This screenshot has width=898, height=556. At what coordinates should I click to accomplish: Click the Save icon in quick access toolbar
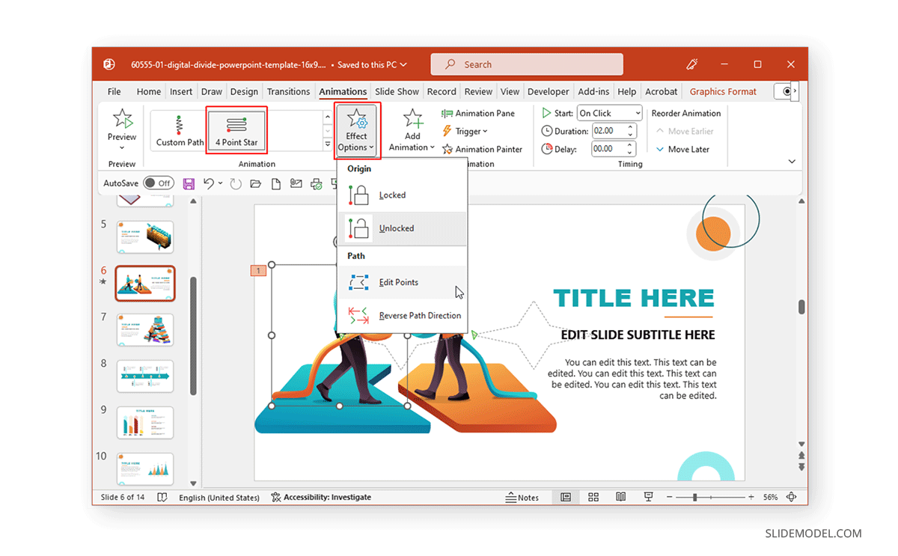(189, 183)
